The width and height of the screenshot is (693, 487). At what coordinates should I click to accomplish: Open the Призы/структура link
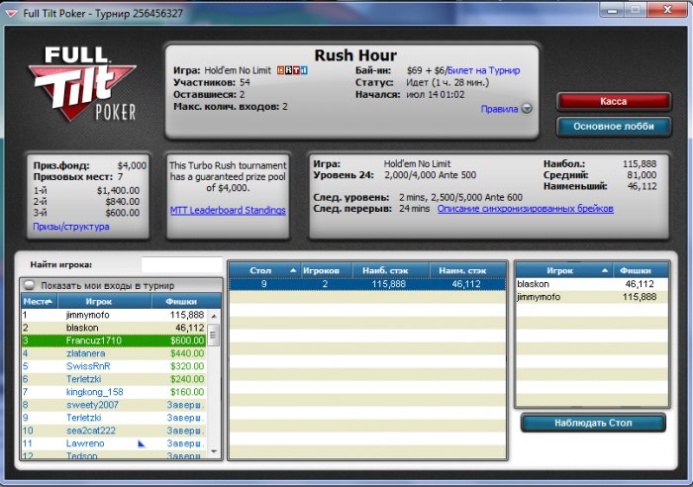click(x=70, y=227)
